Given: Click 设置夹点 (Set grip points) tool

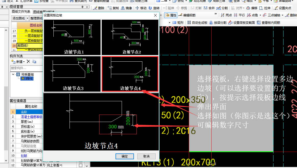Looking at the screenshot, I should coord(283,8).
